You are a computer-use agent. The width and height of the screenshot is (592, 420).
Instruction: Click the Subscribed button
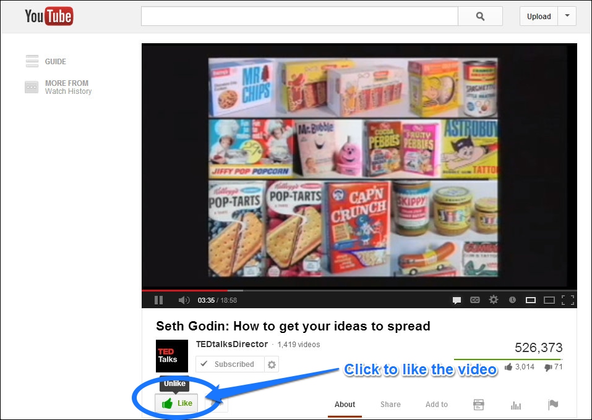coord(230,364)
